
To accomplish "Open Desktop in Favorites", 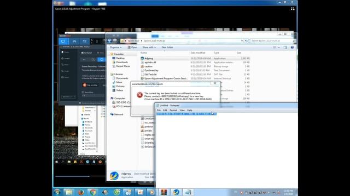I will [x=120, y=58].
